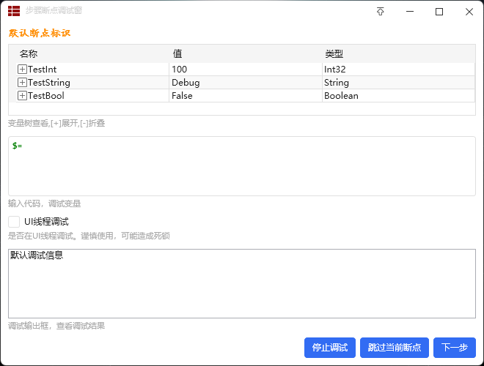Close the breakpoint debug window
The width and height of the screenshot is (484, 366).
click(469, 12)
